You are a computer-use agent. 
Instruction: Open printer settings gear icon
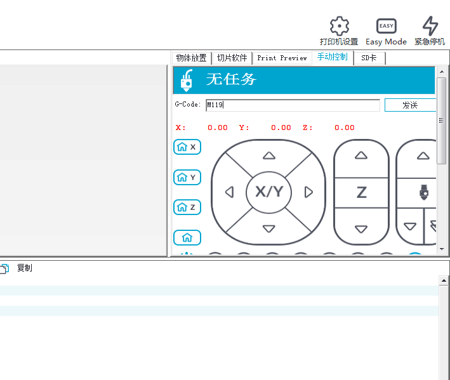pos(339,27)
